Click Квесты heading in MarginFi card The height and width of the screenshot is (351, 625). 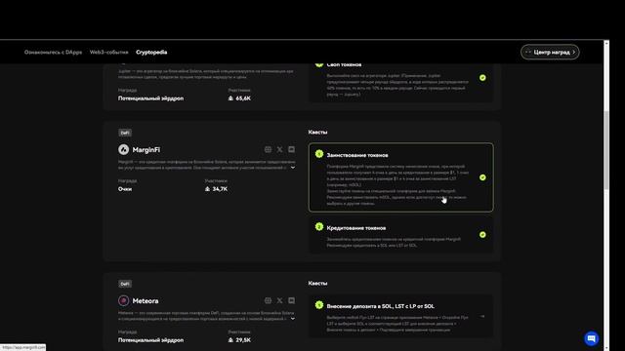(x=317, y=133)
